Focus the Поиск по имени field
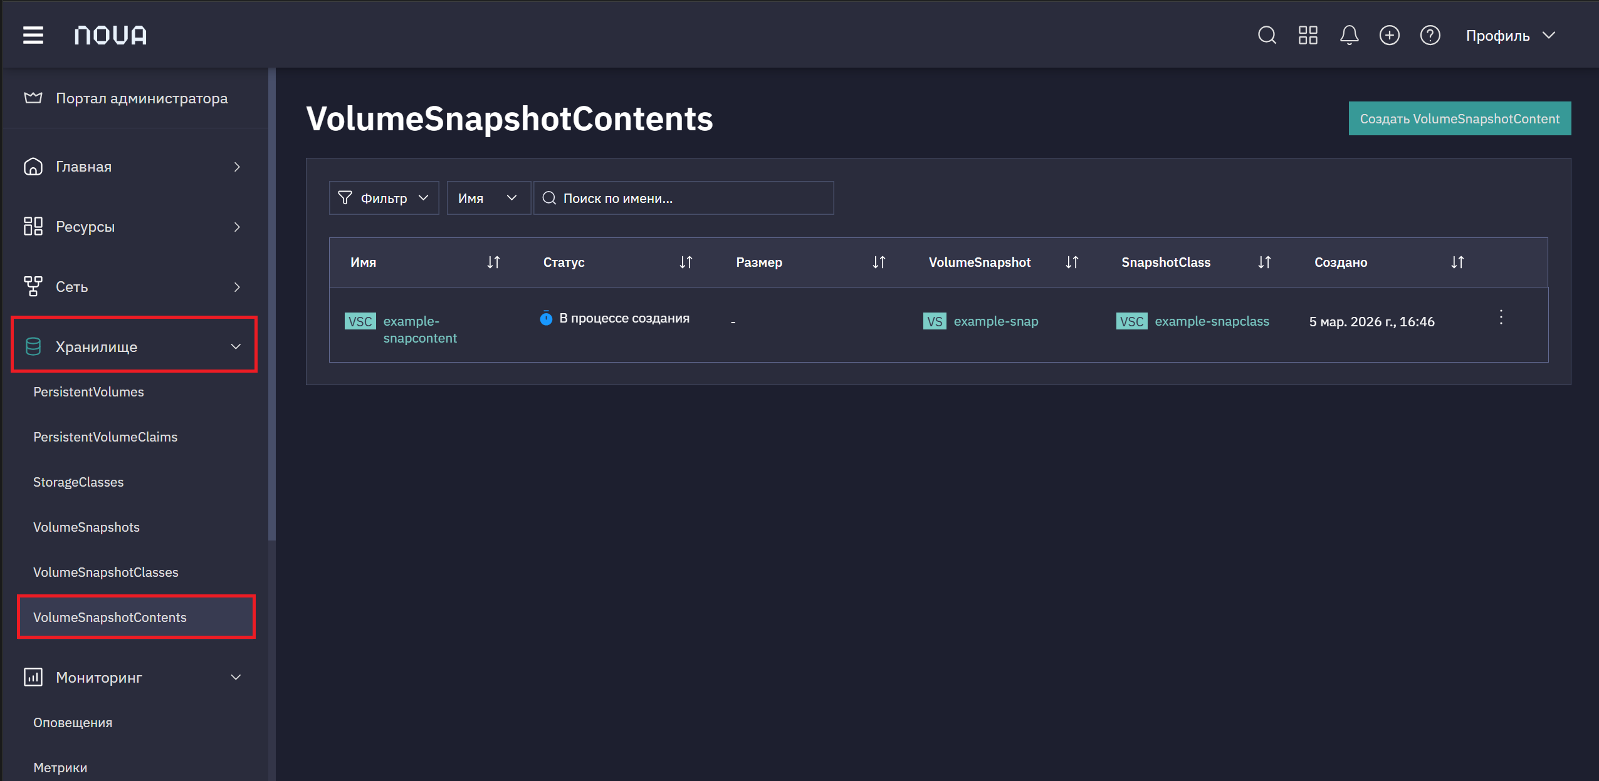The width and height of the screenshot is (1599, 781). (683, 198)
